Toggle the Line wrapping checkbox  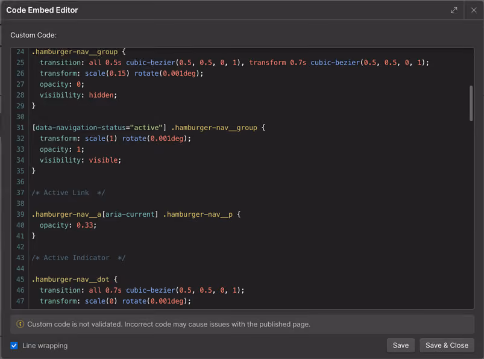point(14,345)
